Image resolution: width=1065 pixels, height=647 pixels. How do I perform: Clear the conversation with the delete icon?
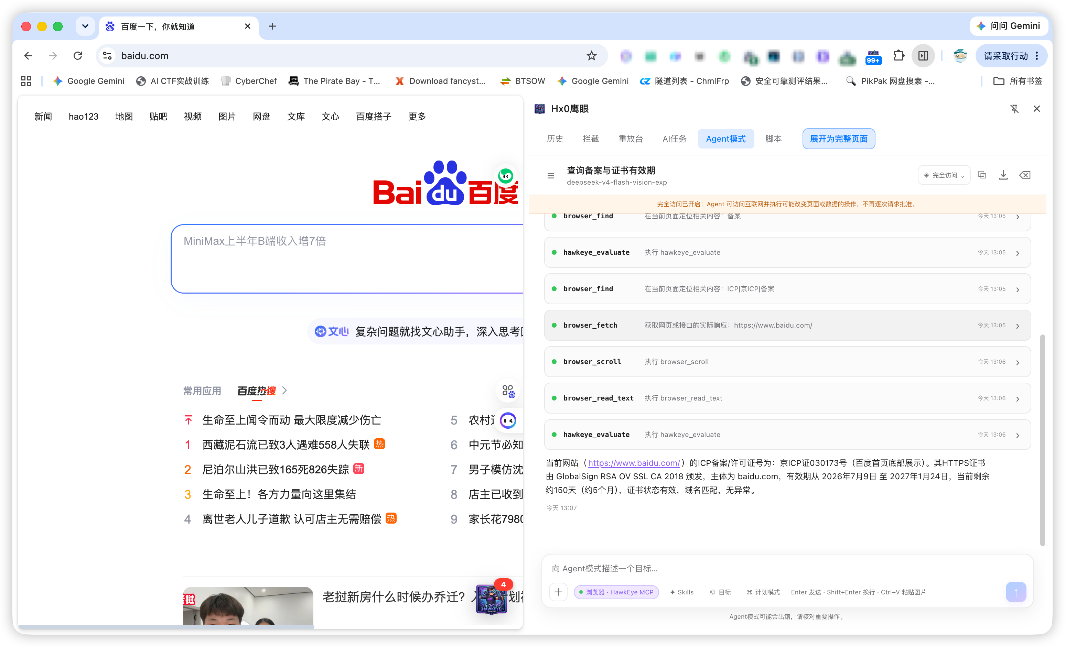click(1025, 175)
